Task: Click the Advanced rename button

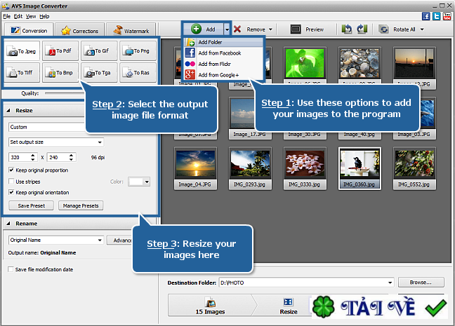Action: tap(120, 240)
